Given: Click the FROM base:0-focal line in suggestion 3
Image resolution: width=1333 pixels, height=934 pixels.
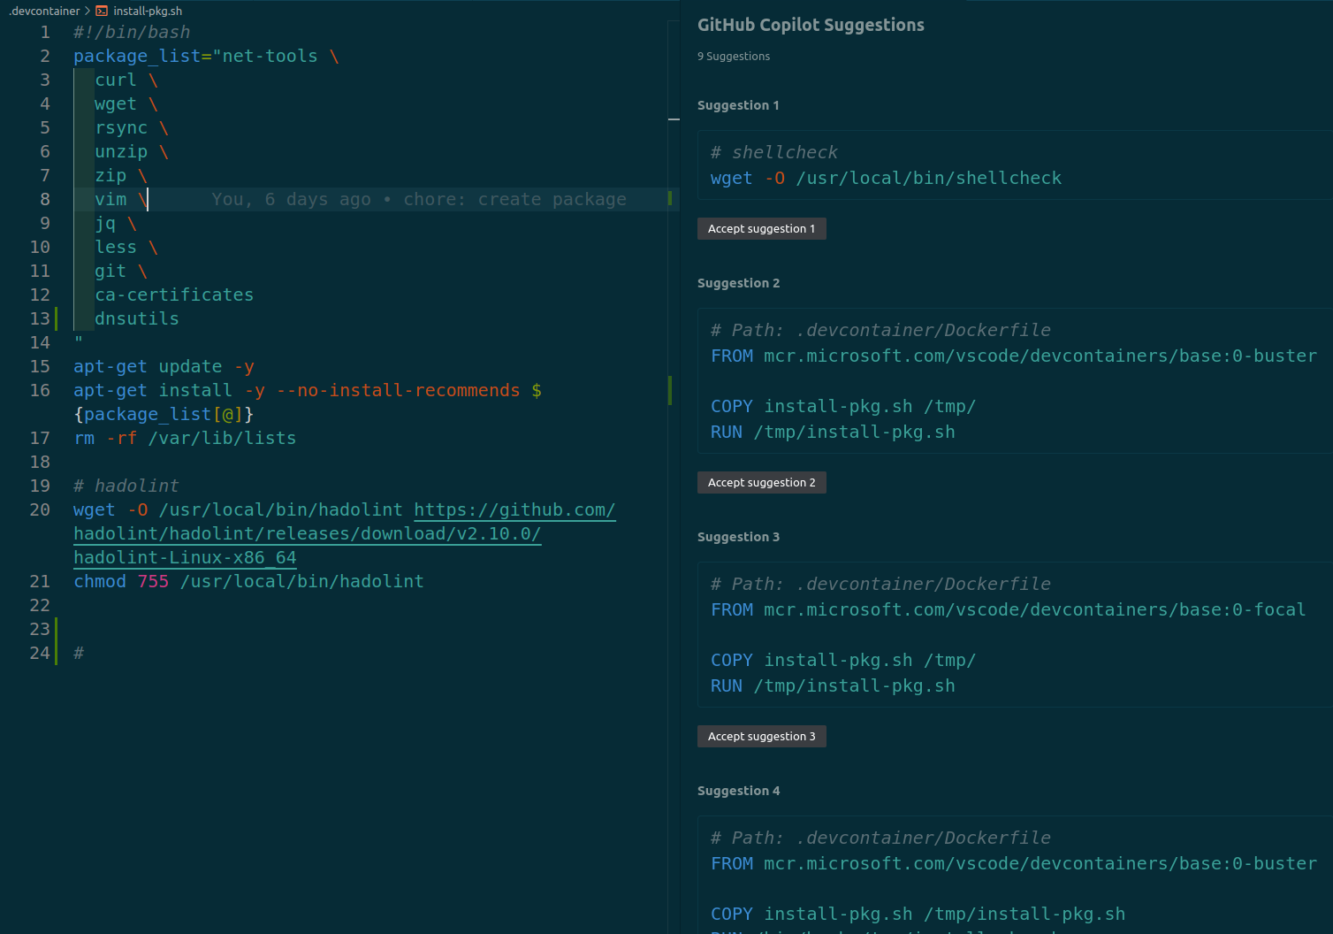Looking at the screenshot, I should pos(1009,609).
